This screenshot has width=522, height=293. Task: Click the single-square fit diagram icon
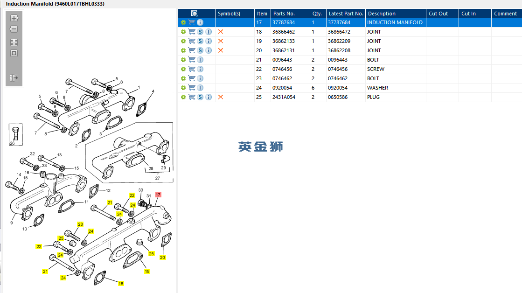14,53
